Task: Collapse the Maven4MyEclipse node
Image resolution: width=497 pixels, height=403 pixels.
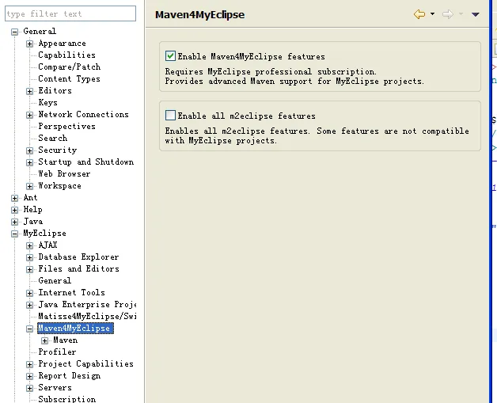Action: pyautogui.click(x=29, y=329)
